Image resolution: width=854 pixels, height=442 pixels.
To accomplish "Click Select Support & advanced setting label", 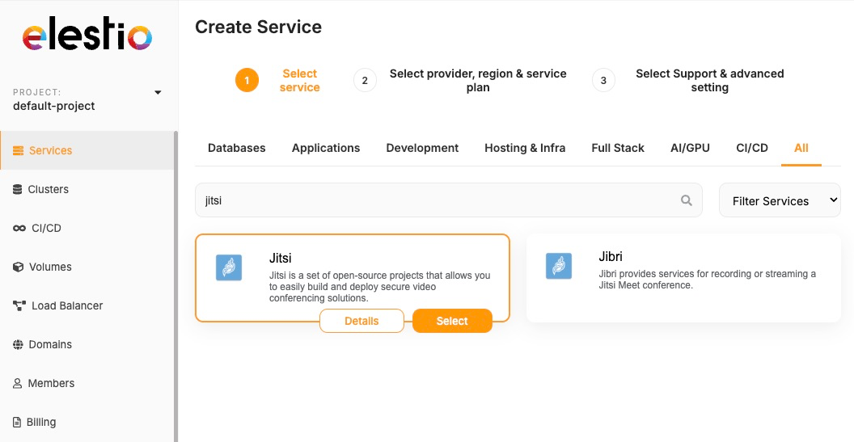I will pyautogui.click(x=710, y=81).
